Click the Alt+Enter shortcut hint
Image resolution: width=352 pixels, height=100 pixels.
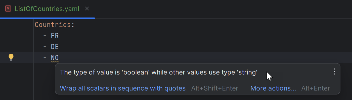point(316,88)
